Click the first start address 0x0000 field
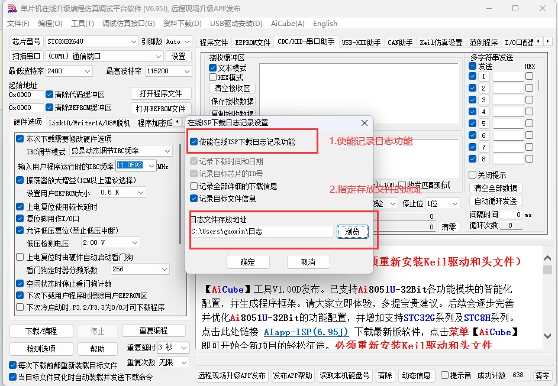The image size is (558, 386). click(26, 95)
